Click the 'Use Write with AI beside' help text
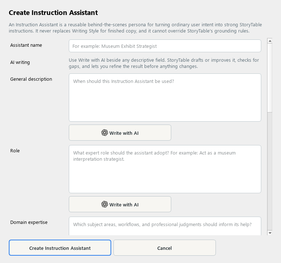 (164, 63)
